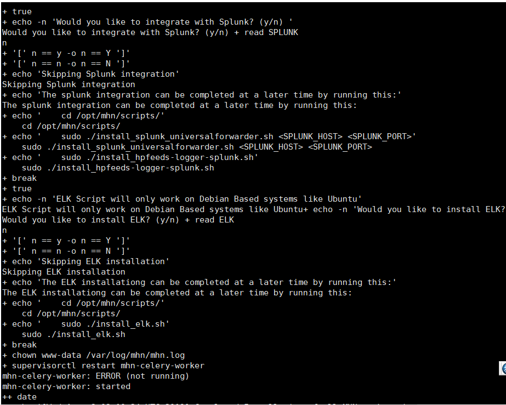This screenshot has width=506, height=405.
Task: Click 'sudo ./install_hpfeeds-logger-splunk.sh' output line without echo
Action: (x=118, y=168)
